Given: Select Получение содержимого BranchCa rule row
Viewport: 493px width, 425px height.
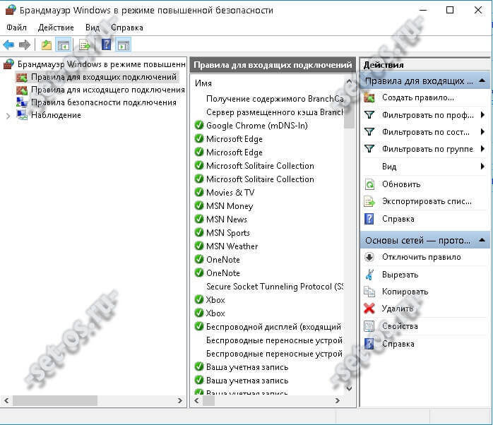Looking at the screenshot, I should 268,99.
